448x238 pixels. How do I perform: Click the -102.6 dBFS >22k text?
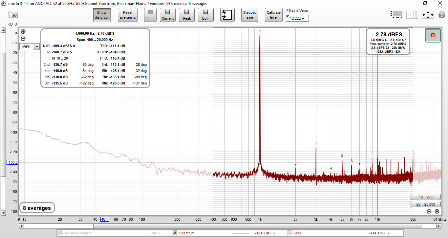pos(388,51)
